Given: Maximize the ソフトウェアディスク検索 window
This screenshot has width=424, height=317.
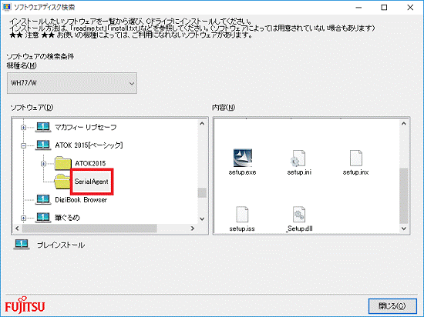Looking at the screenshot, I should [384, 7].
